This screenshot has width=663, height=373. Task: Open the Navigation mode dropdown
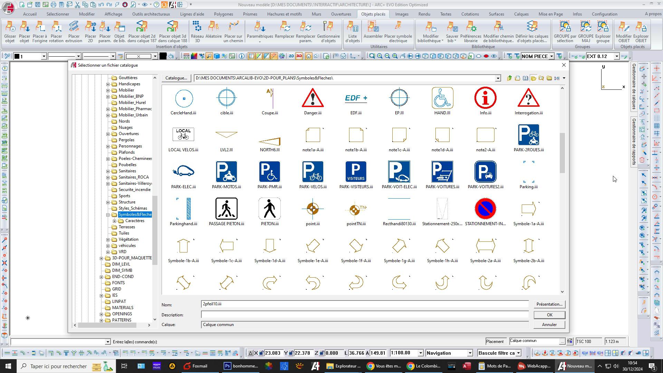click(470, 353)
